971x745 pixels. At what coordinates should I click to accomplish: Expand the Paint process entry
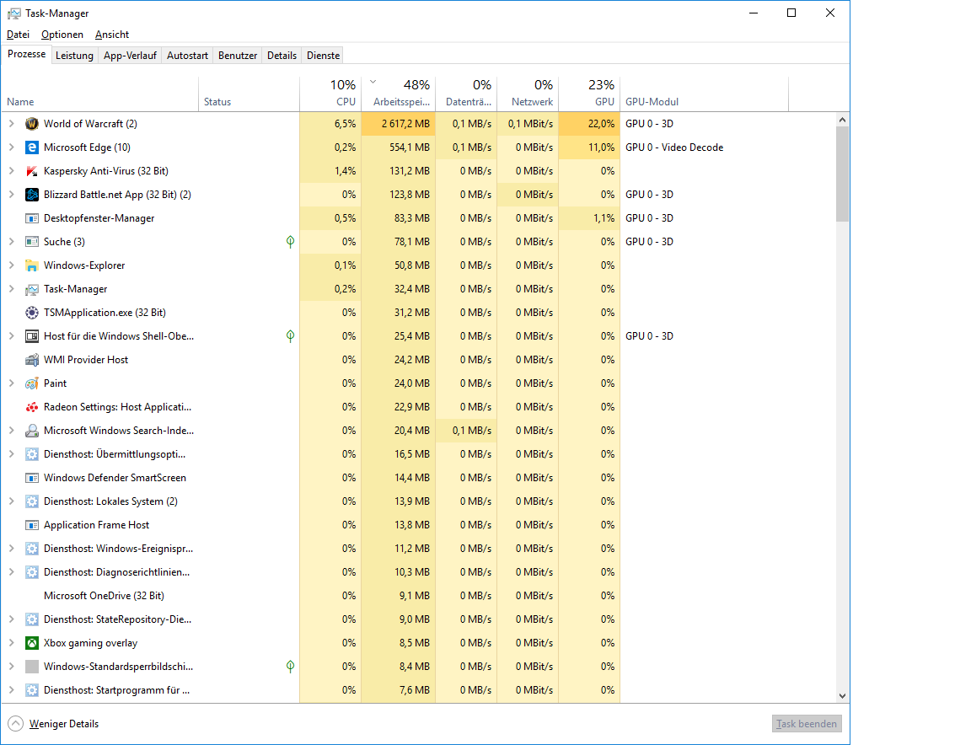coord(11,383)
